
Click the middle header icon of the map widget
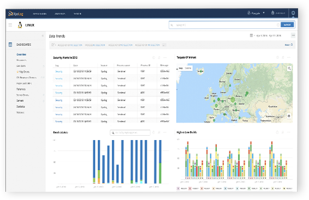(283, 57)
